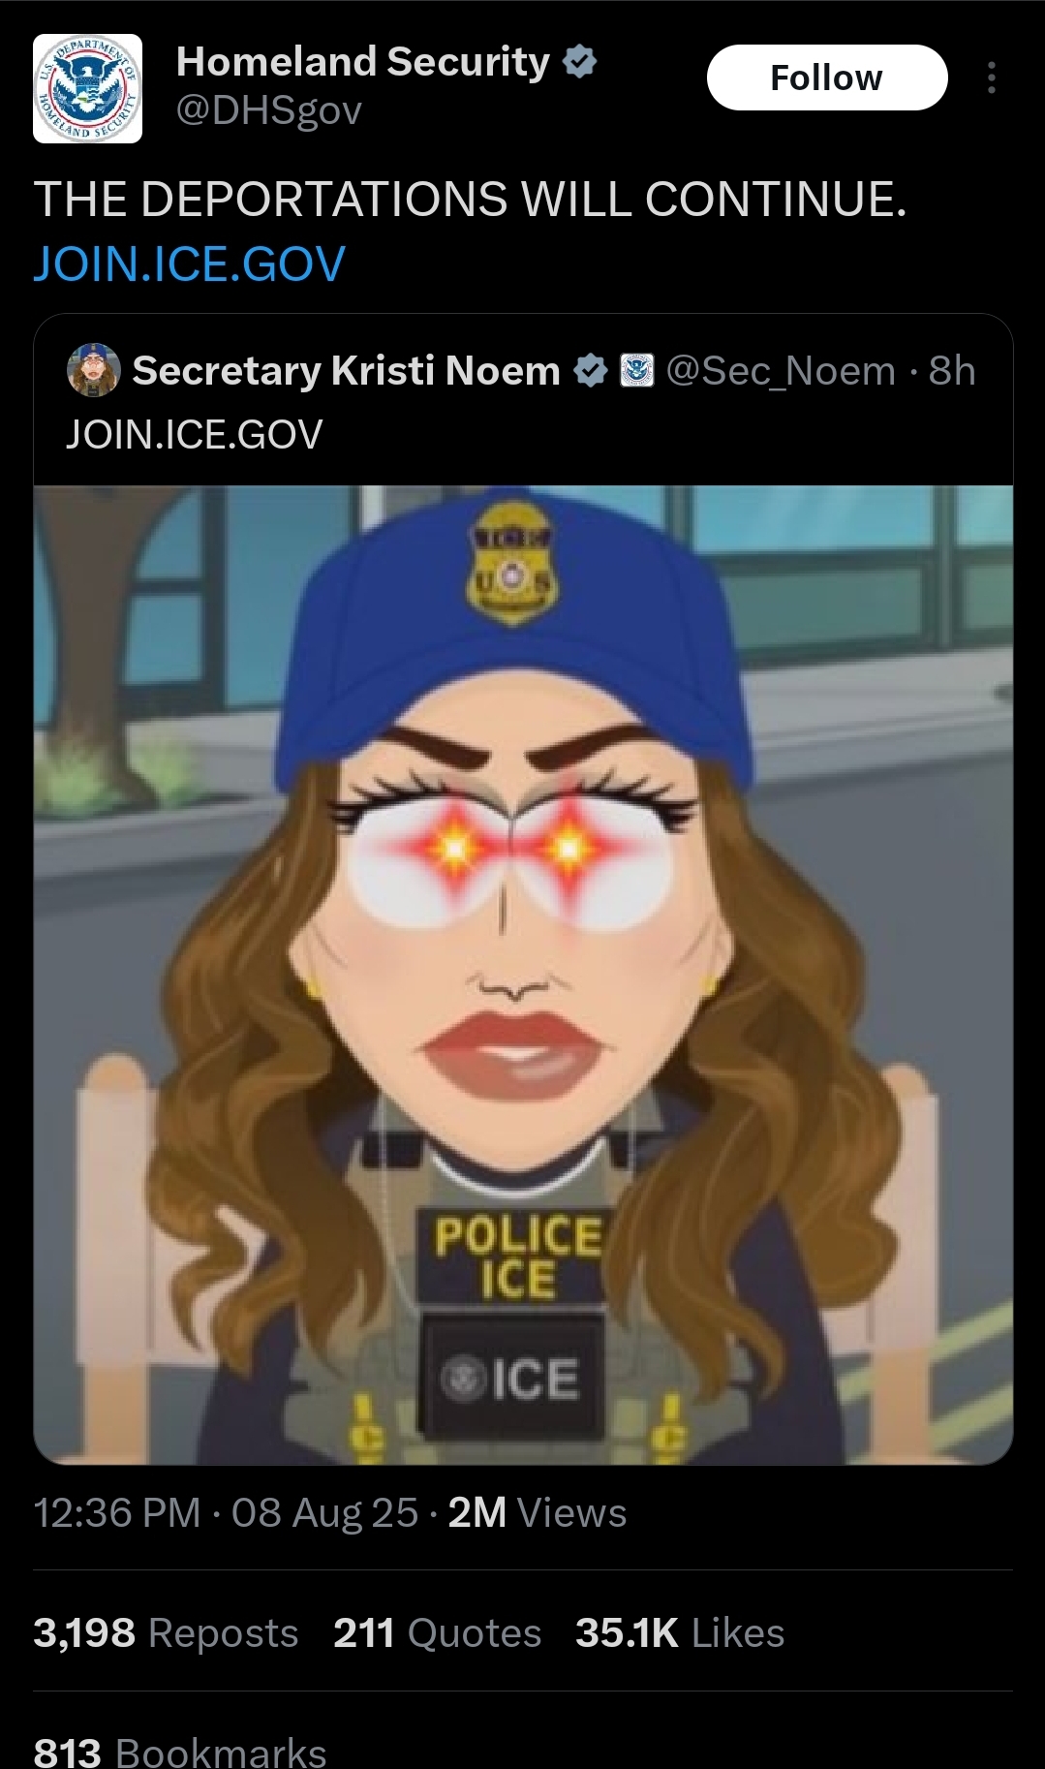This screenshot has height=1769, width=1045.
Task: Open the Homeland Security profile avatar
Action: click(87, 88)
